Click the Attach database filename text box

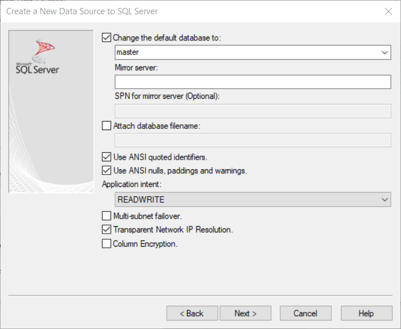[253, 140]
